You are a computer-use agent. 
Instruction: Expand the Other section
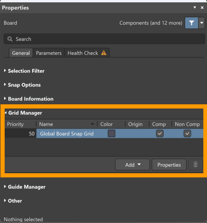click(13, 201)
